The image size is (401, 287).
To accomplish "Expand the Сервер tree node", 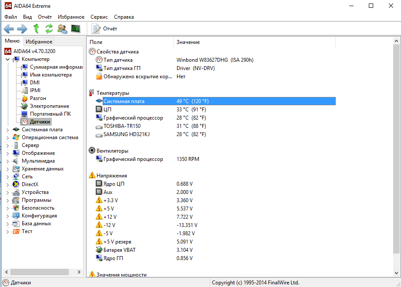I will 7,146.
